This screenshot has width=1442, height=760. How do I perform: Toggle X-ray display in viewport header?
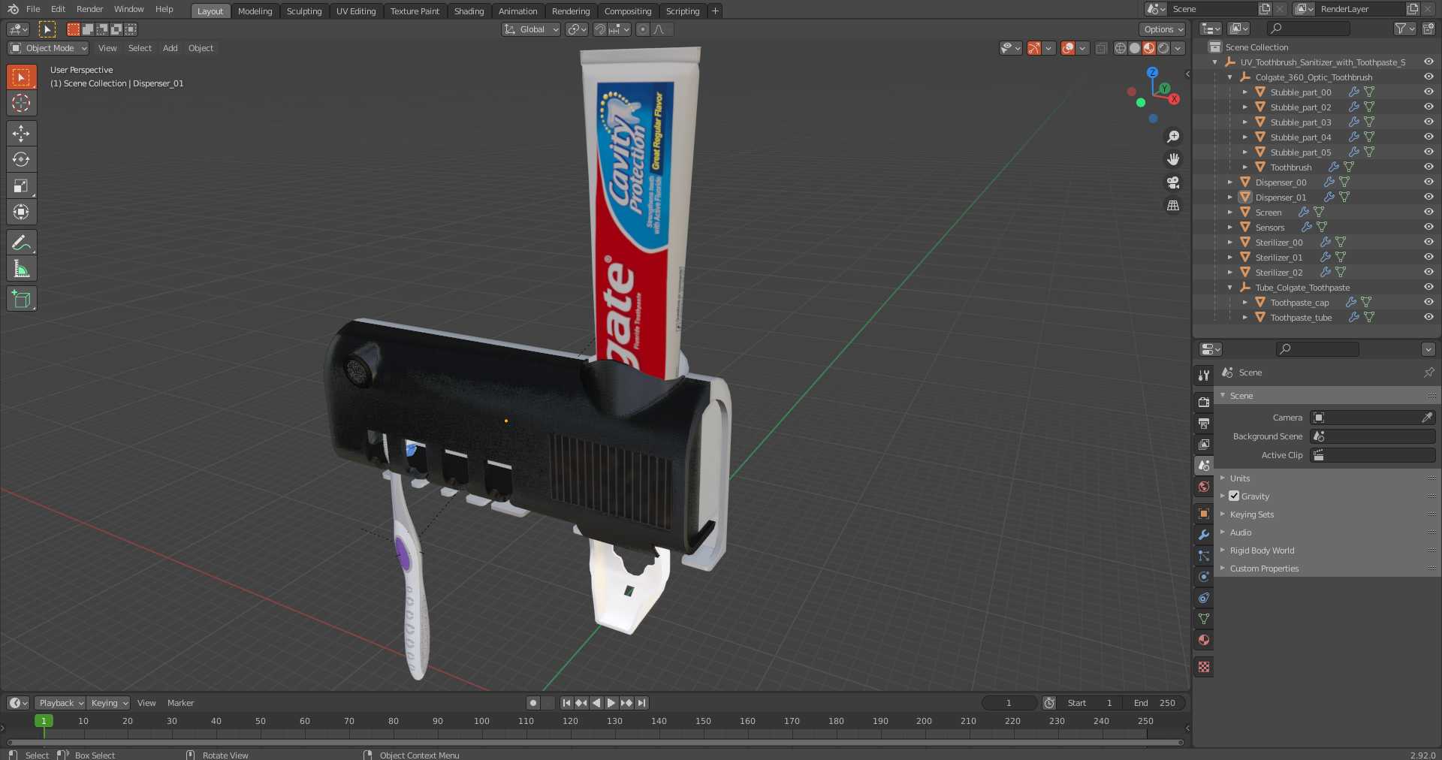tap(1101, 48)
